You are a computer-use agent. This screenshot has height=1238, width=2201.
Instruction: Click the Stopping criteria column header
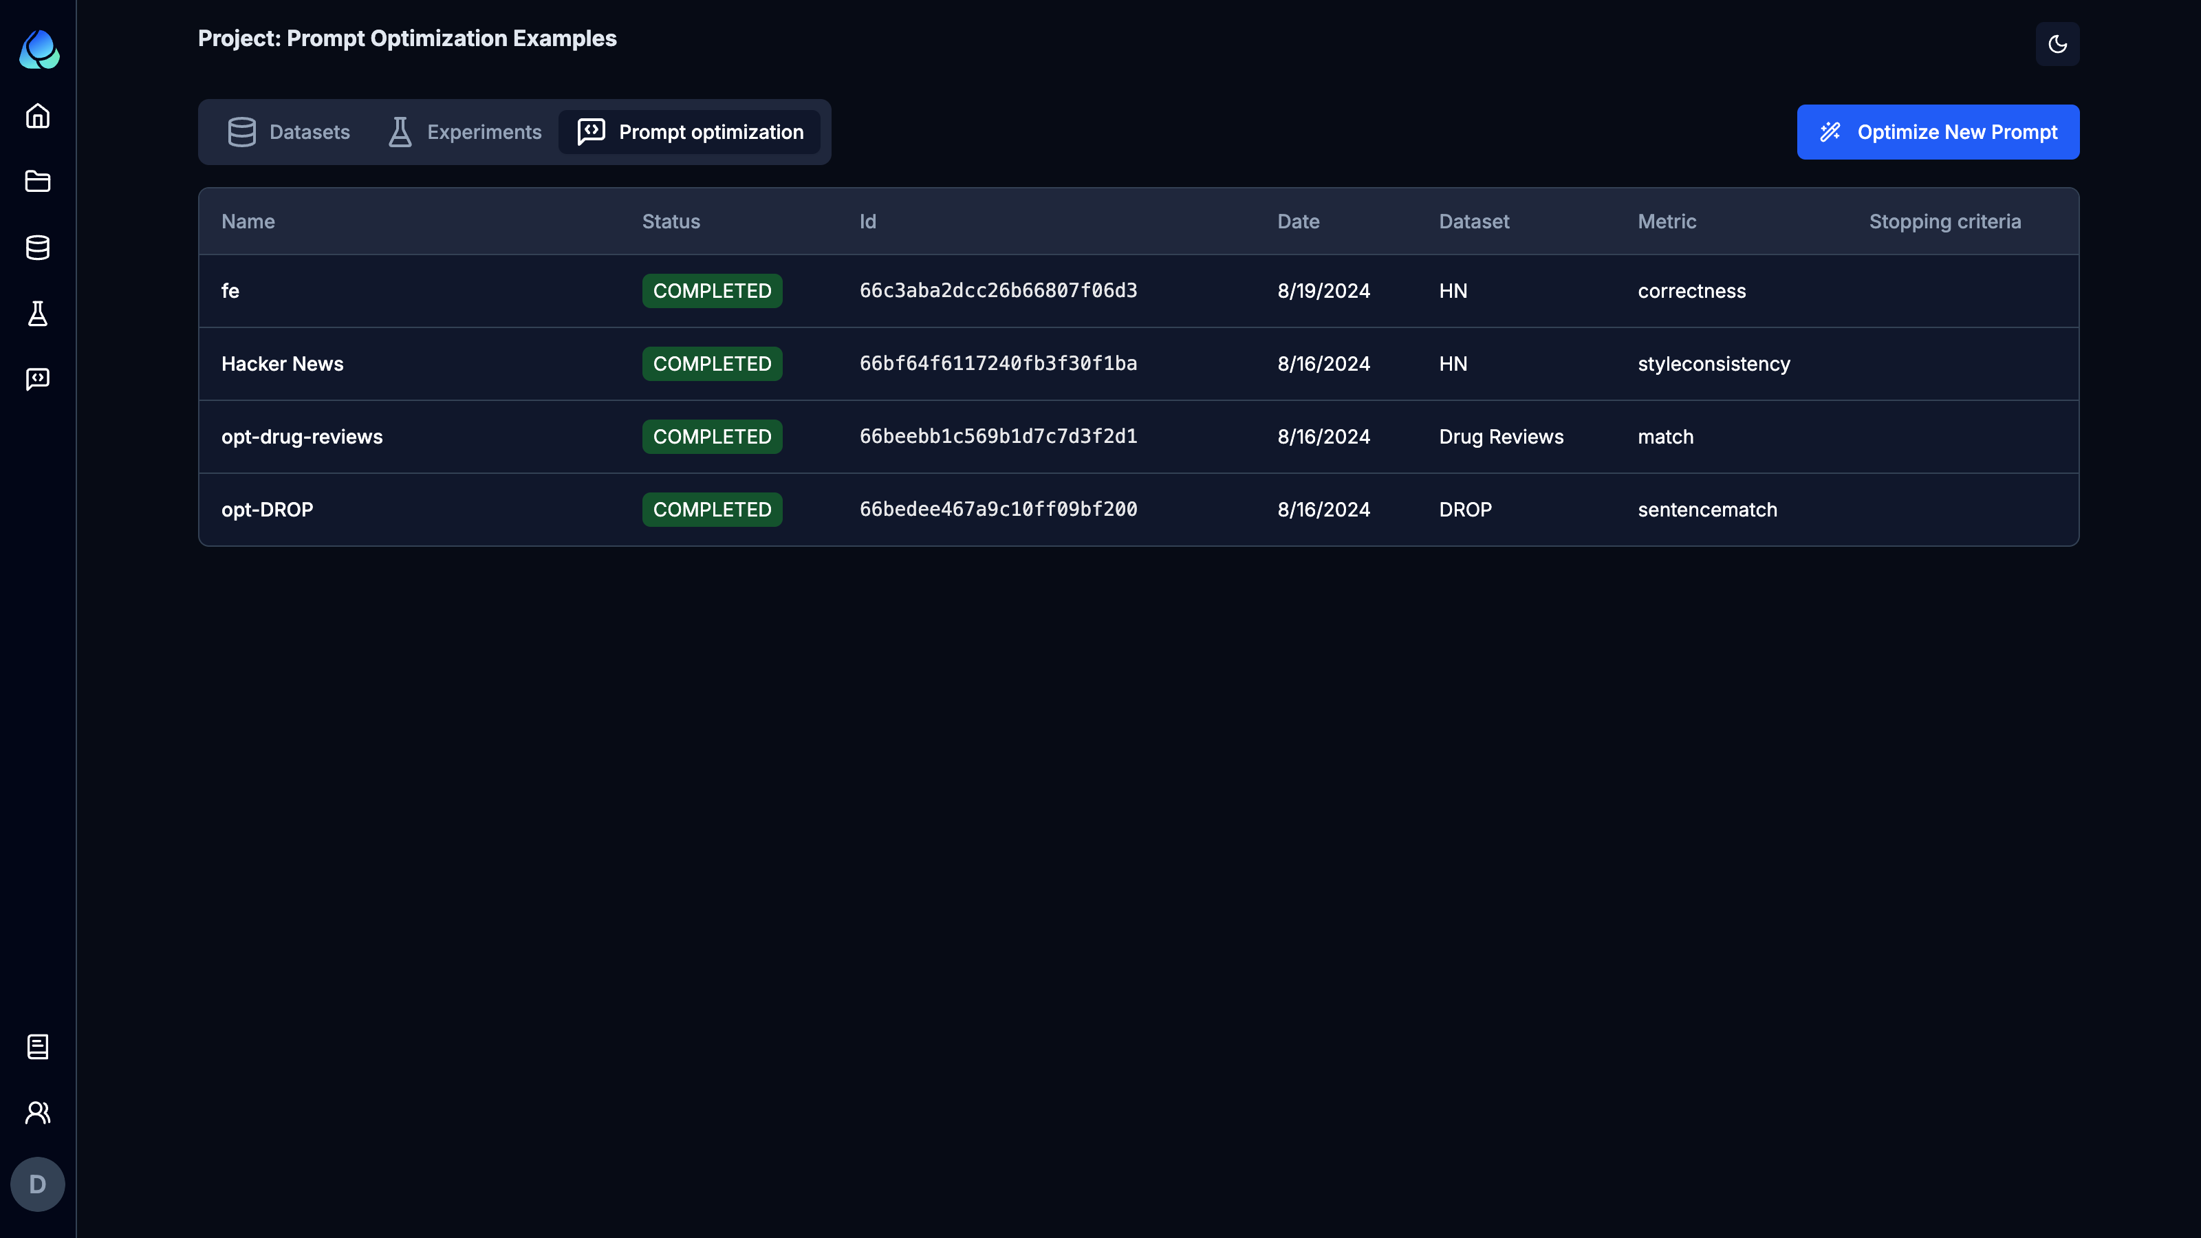pos(1944,221)
